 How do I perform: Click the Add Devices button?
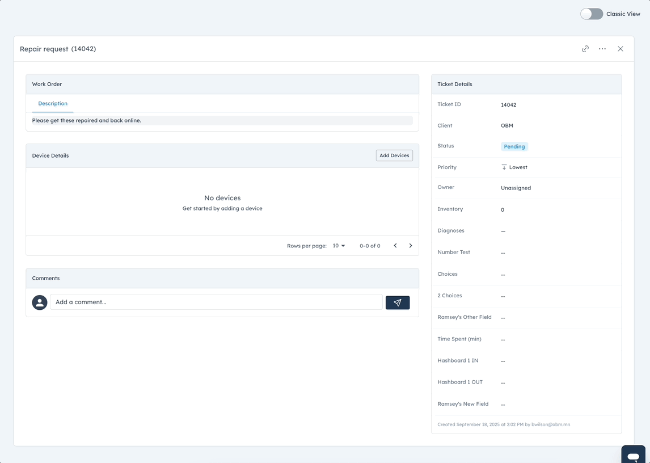click(394, 155)
